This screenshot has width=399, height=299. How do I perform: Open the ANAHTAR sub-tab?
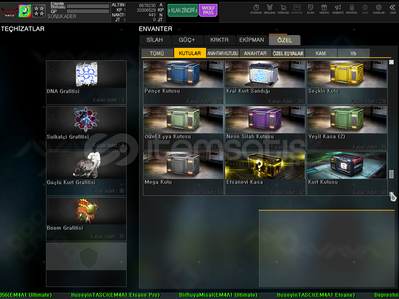(x=255, y=53)
